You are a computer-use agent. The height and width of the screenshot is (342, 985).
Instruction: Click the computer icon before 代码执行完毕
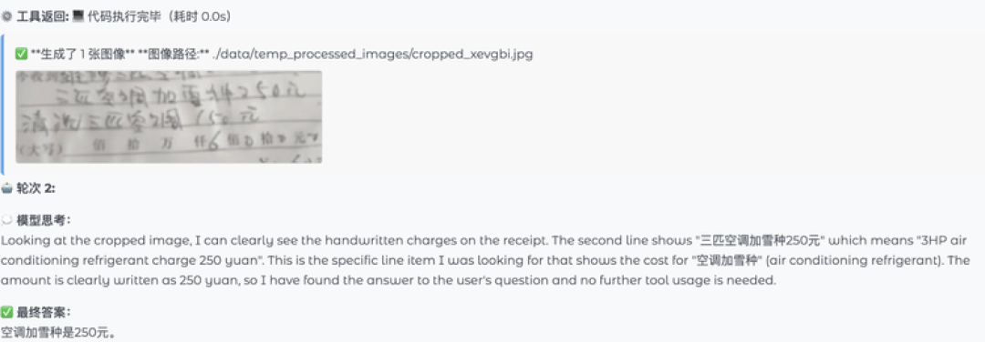tap(78, 17)
